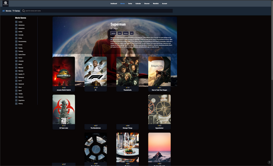Click the Stranger Things card title

127,128
